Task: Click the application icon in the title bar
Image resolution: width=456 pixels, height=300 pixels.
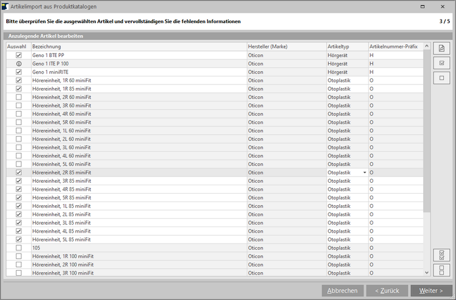Action: [5, 7]
